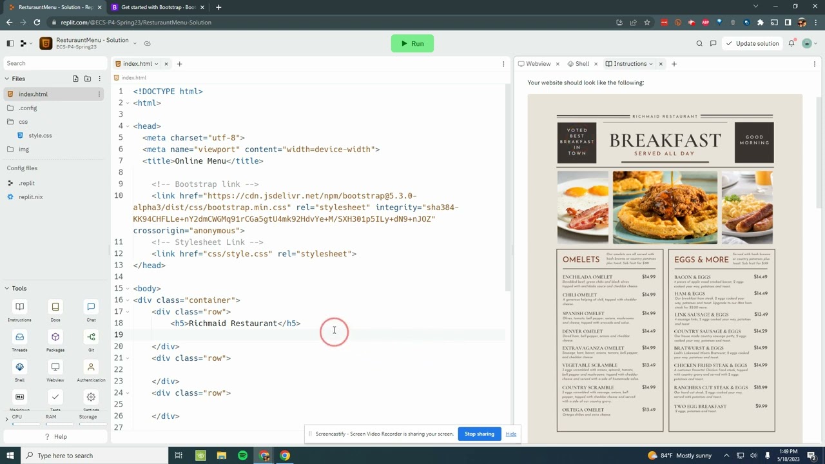Close the Shell tab

click(x=596, y=64)
